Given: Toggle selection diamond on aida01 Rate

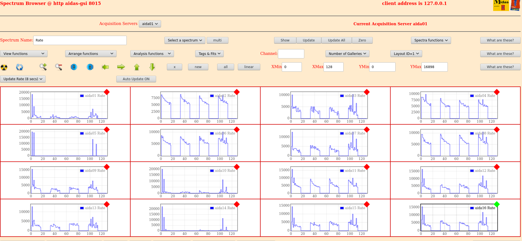Looking at the screenshot, I should (x=107, y=92).
